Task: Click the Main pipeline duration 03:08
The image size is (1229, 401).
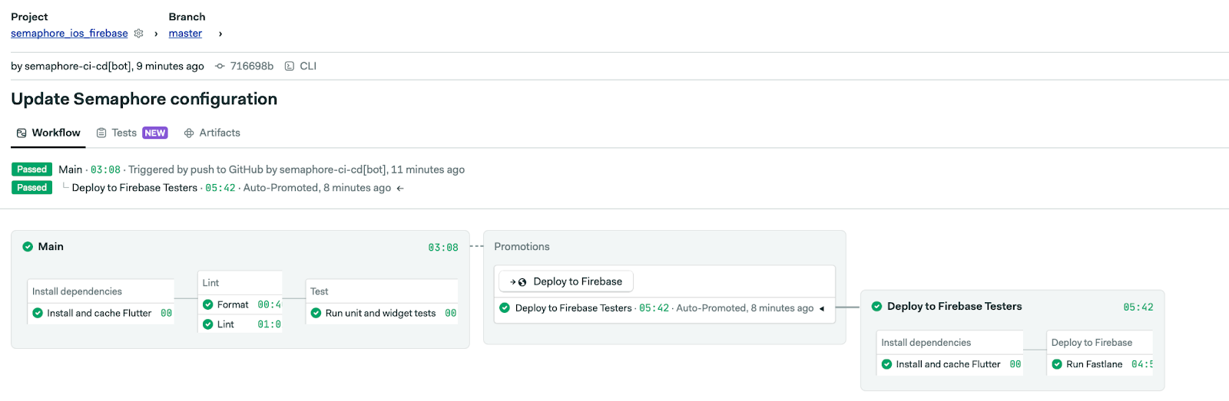Action: pos(443,248)
